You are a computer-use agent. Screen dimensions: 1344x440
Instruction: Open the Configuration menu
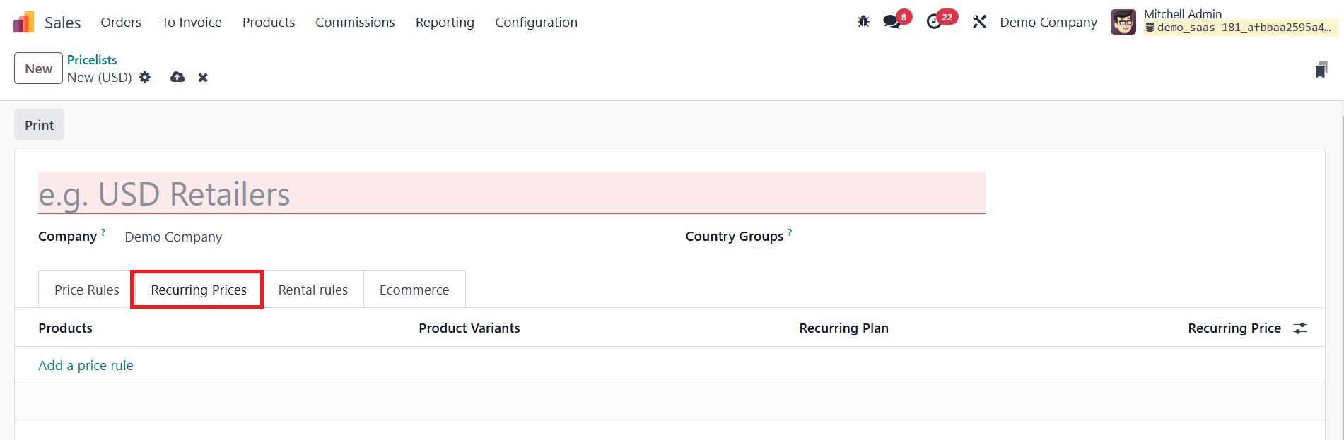click(x=536, y=23)
